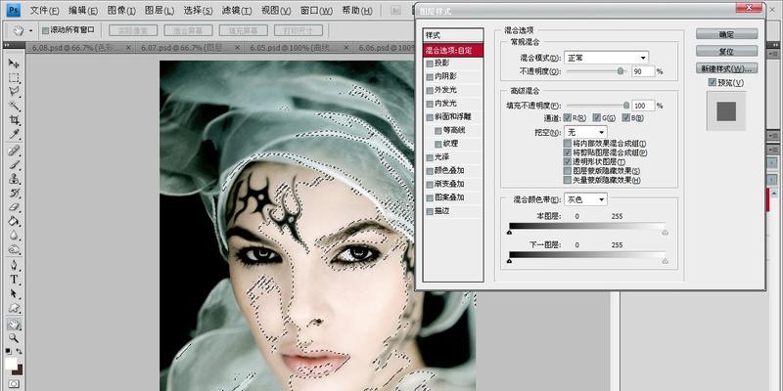
Task: Select the Eraser tool
Action: tap(14, 207)
